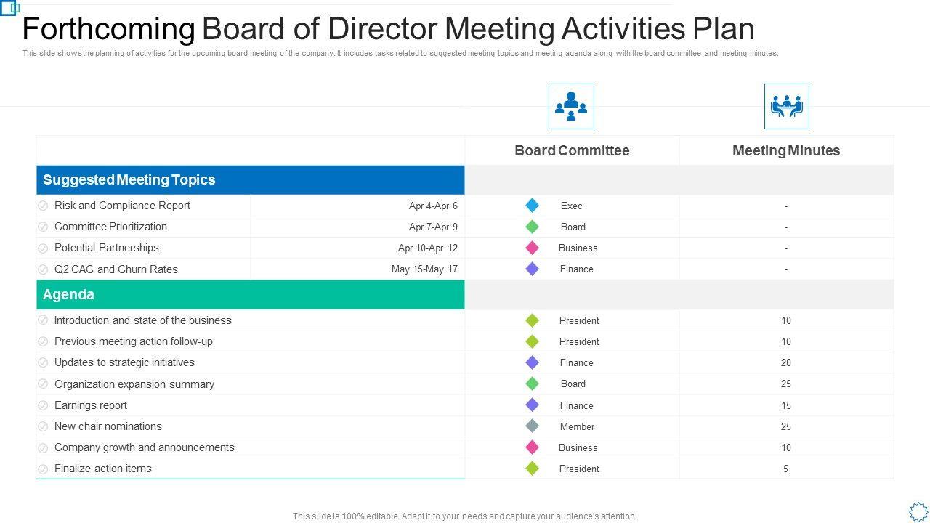Screen dimensions: 930x523
Task: Select the green Agenda section header
Action: coord(250,294)
